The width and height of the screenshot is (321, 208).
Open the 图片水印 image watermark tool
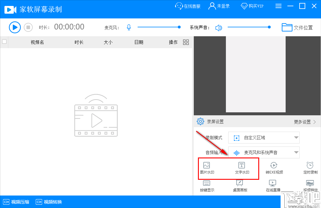tap(207, 168)
